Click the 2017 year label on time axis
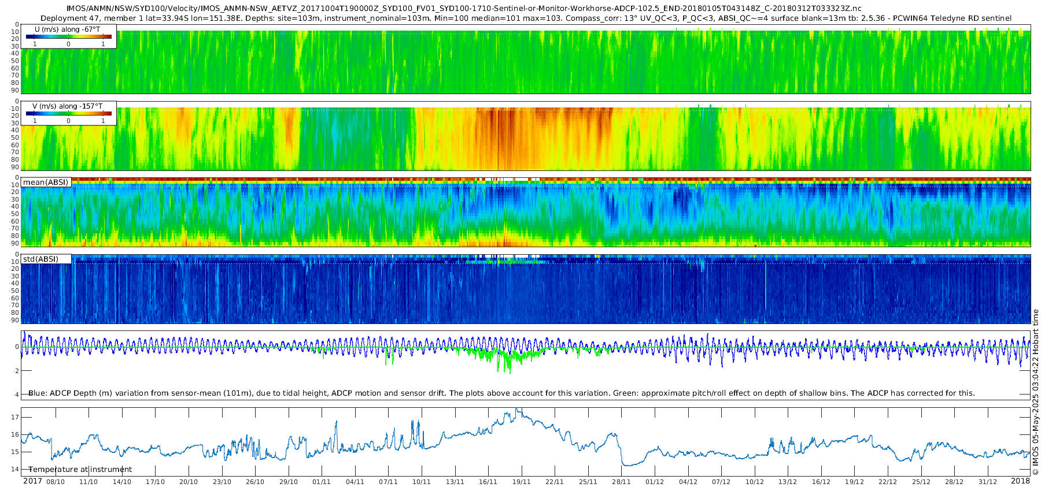The height and width of the screenshot is (491, 1041). tap(32, 481)
